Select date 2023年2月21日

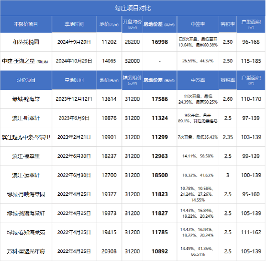74,137
